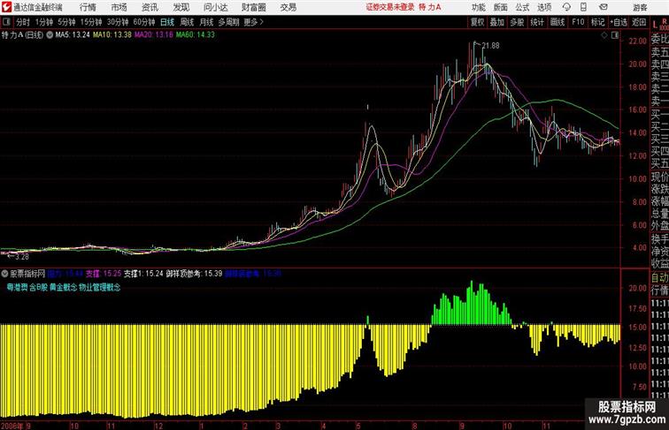This screenshot has height=430, width=669.
Task: Click 御祥顶参考: 15.39 text
Action: [194, 274]
